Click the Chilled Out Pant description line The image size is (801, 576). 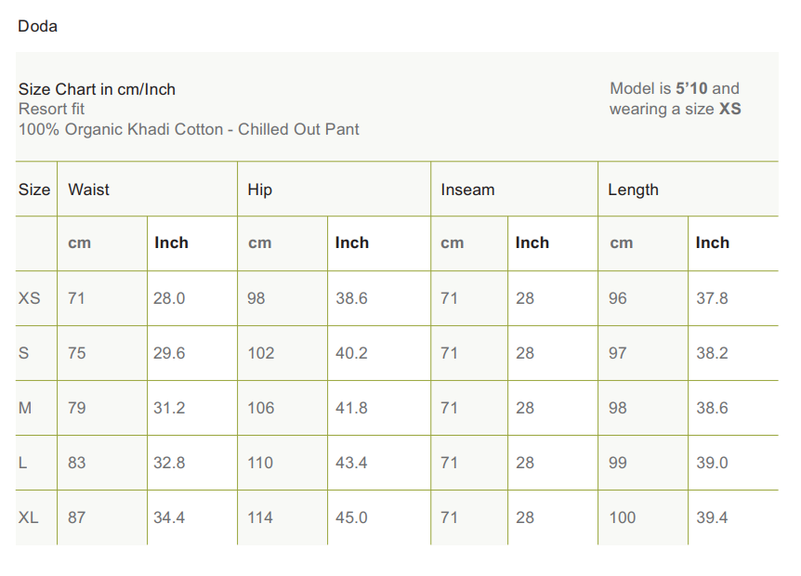pos(189,129)
